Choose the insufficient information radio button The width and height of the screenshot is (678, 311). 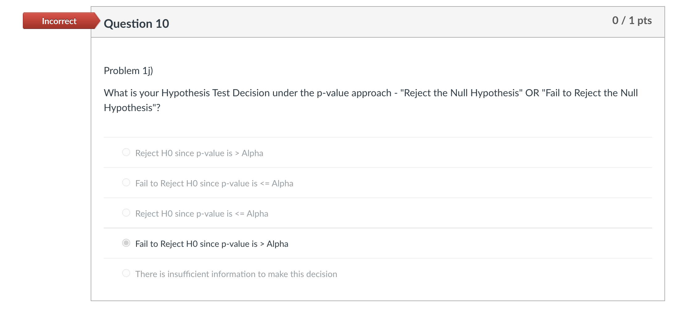[126, 273]
